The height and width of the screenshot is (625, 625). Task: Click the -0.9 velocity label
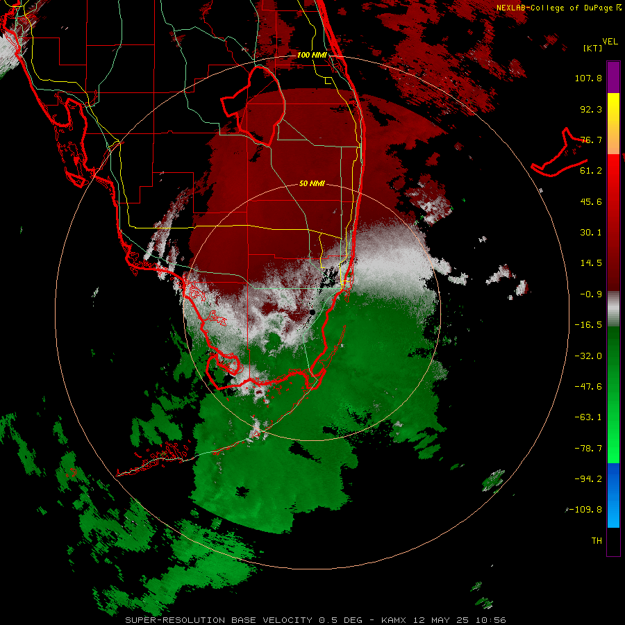pyautogui.click(x=591, y=294)
